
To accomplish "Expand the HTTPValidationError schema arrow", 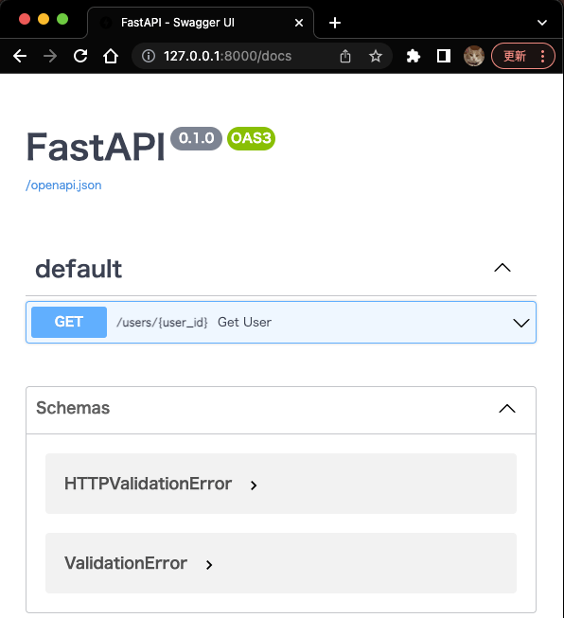I will [x=254, y=486].
